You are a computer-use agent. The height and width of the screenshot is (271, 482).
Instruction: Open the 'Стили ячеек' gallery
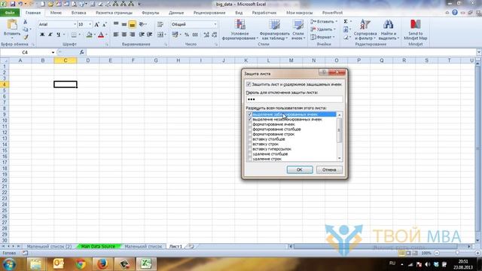pos(298,29)
